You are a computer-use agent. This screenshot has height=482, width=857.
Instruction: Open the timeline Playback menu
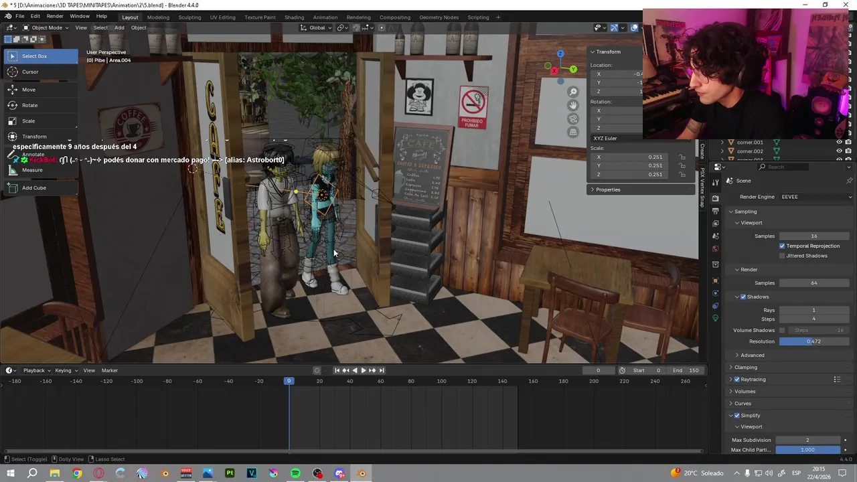[36, 370]
